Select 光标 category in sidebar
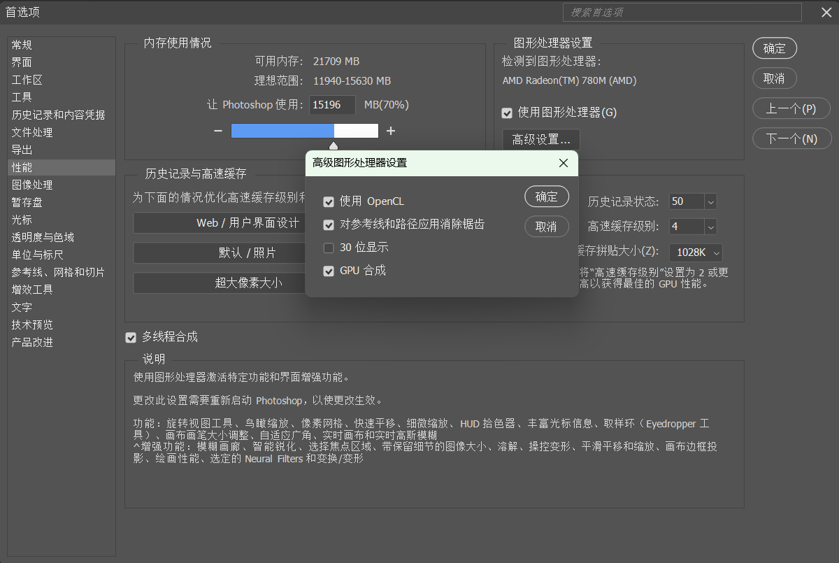The height and width of the screenshot is (563, 839). (62, 220)
